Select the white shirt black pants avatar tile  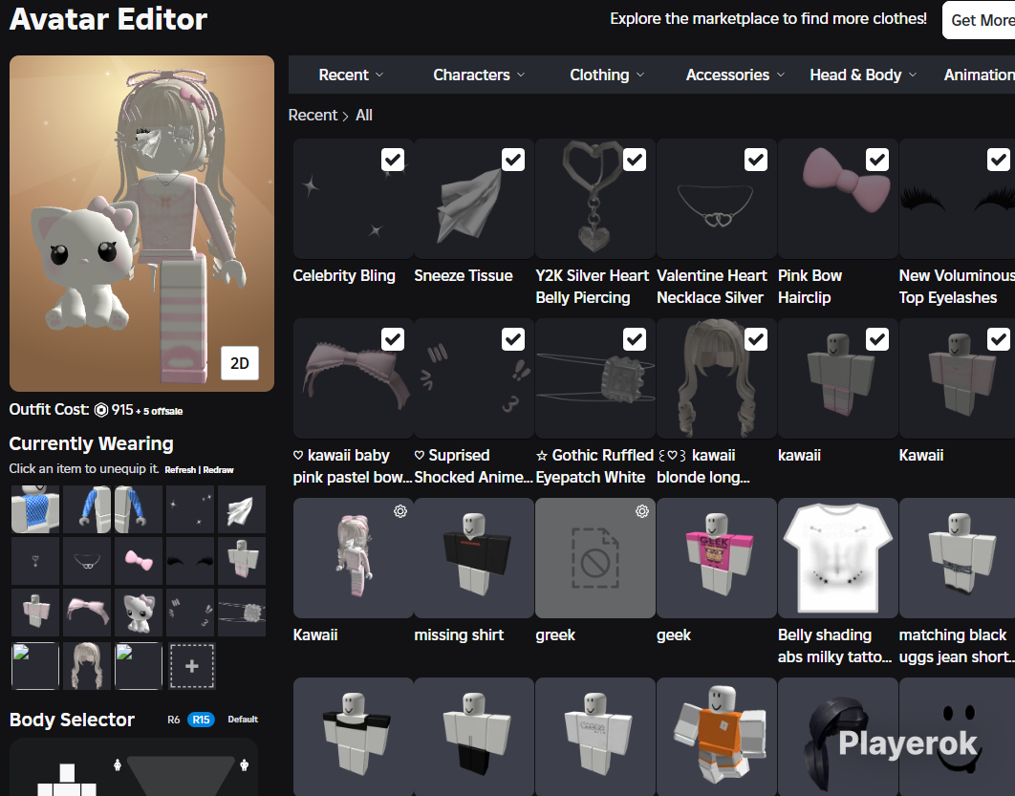474,737
